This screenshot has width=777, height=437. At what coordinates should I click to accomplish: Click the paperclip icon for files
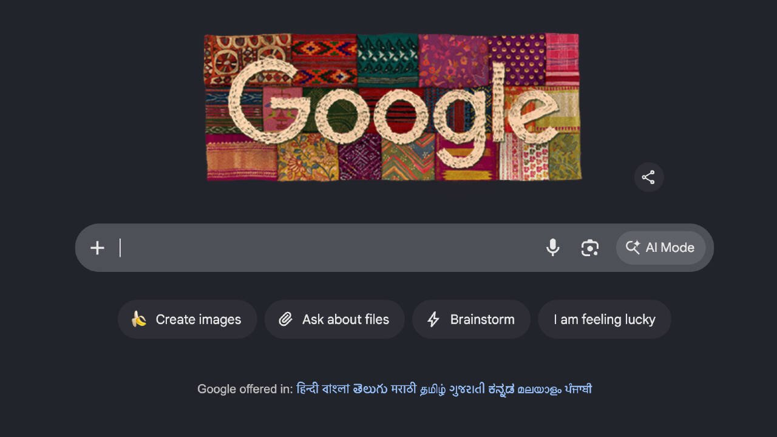(x=286, y=319)
